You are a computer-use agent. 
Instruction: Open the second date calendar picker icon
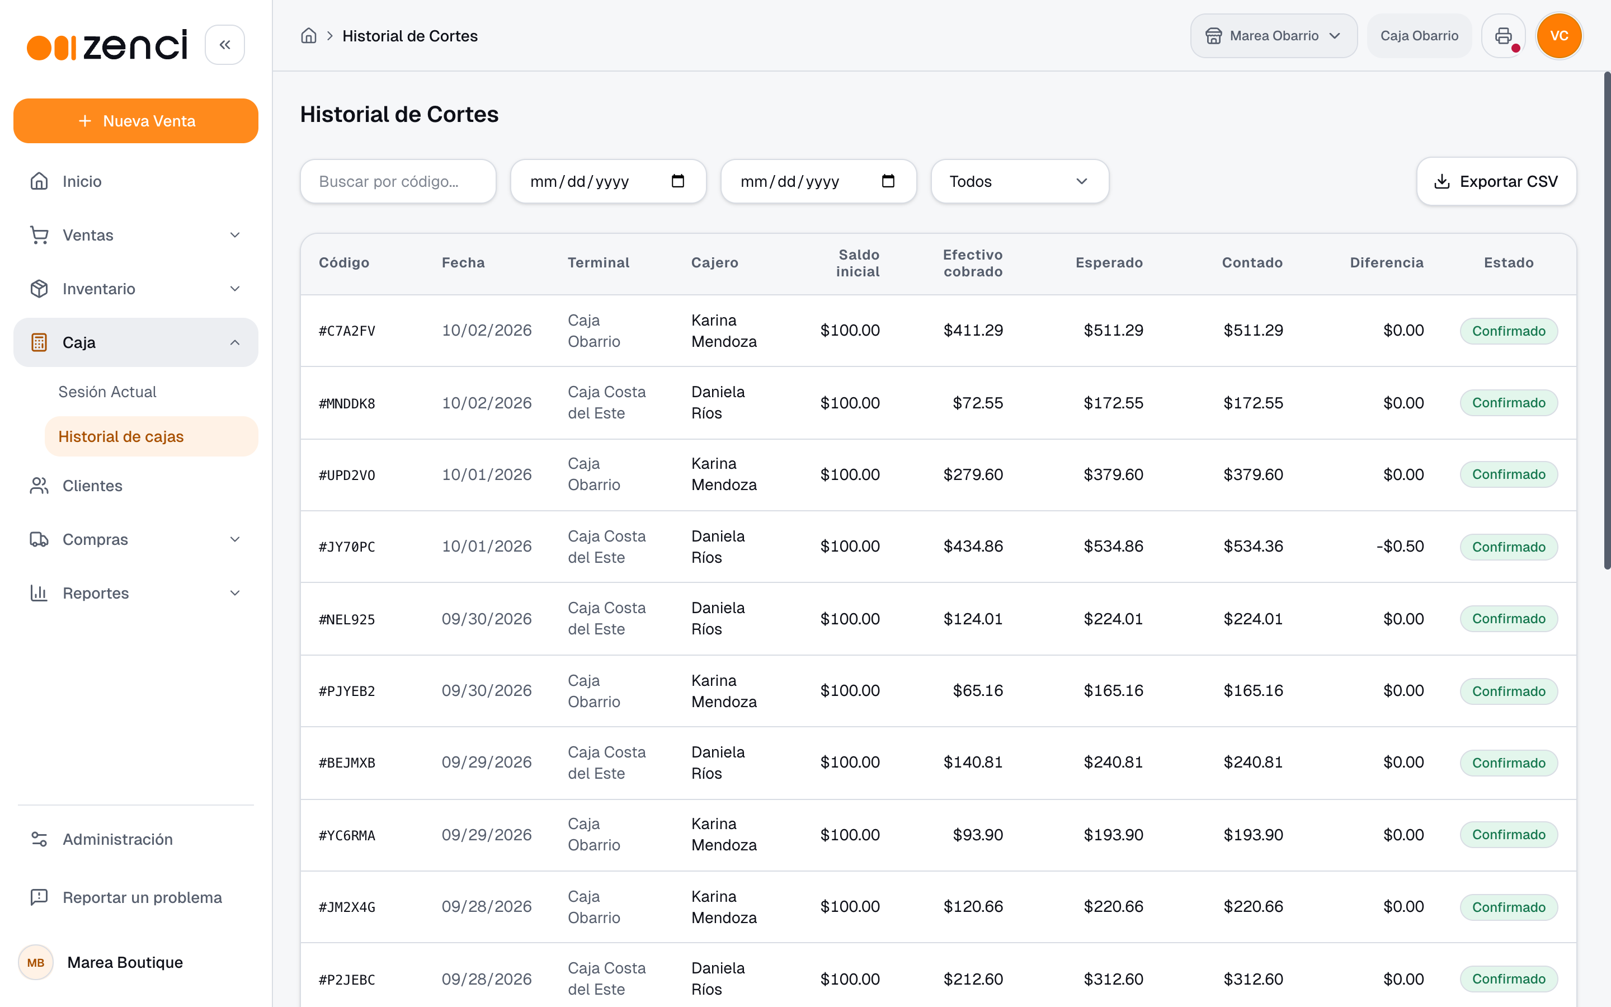click(x=888, y=181)
